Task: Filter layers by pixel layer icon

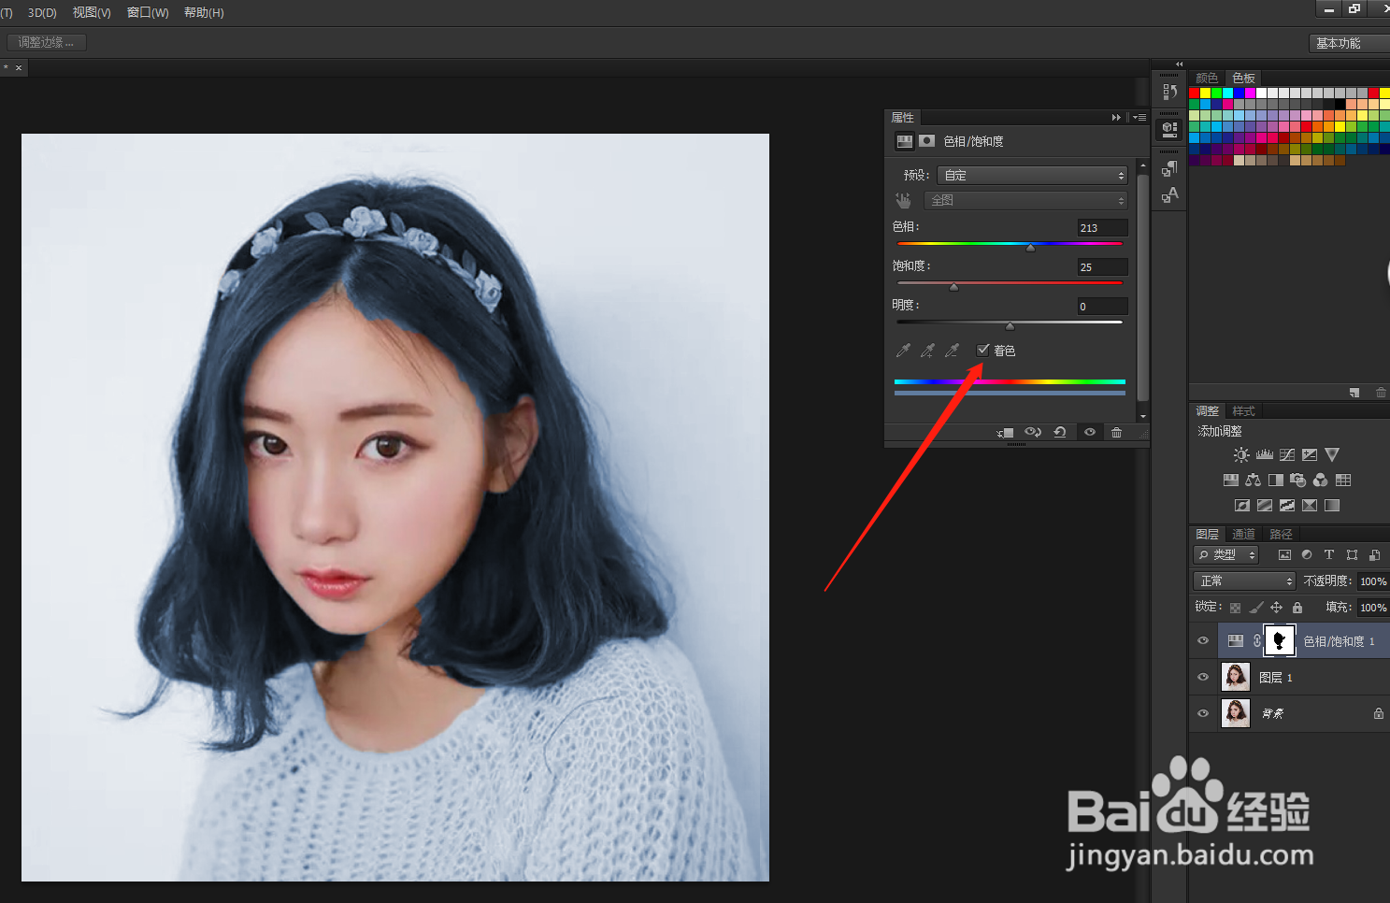Action: (1284, 555)
